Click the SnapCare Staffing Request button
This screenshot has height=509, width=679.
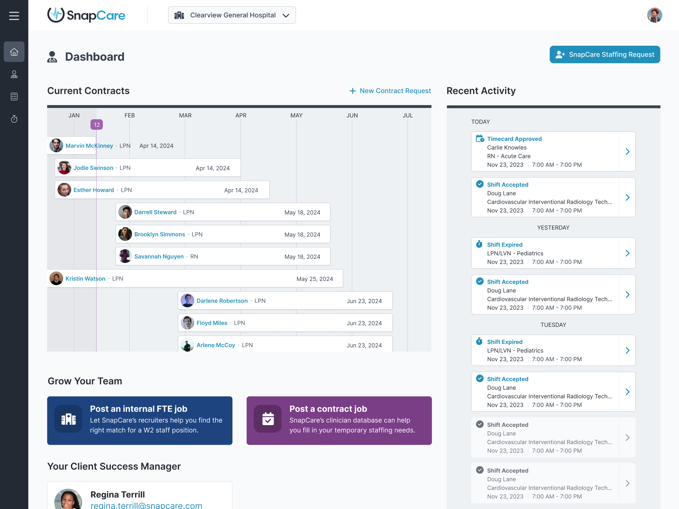[604, 55]
